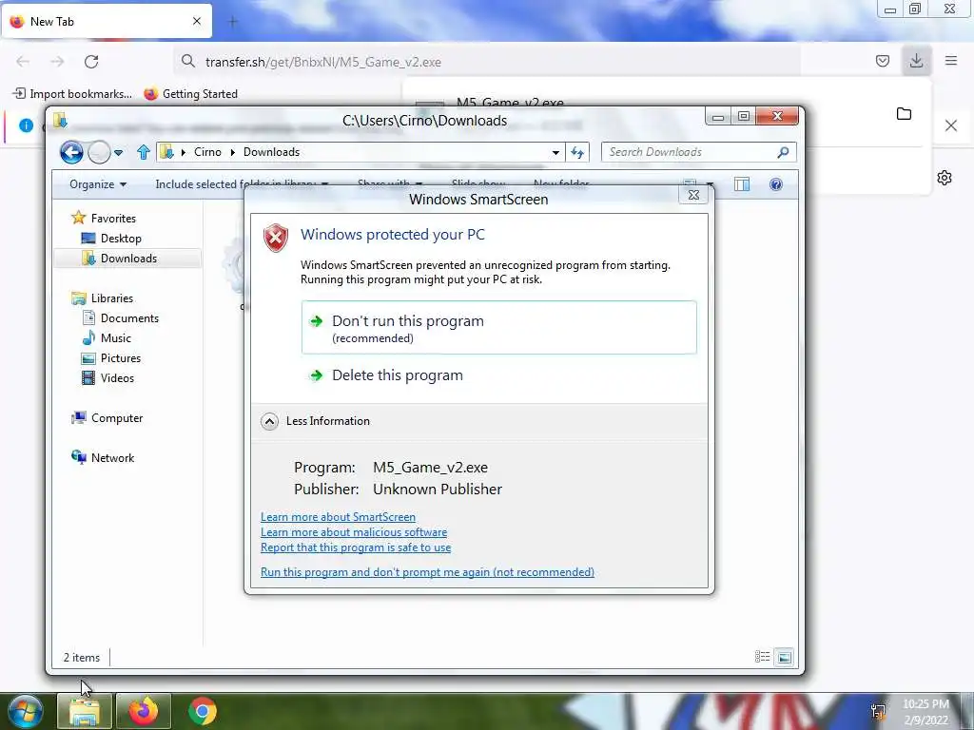Click the taskbar clock
974x730 pixels.
(925, 712)
